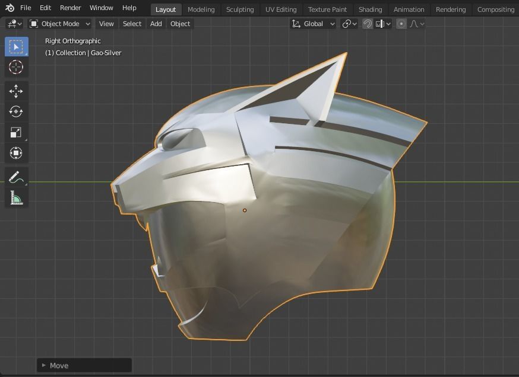This screenshot has height=377, width=519.
Task: Activate the 3D Cursor tool
Action: [x=16, y=67]
